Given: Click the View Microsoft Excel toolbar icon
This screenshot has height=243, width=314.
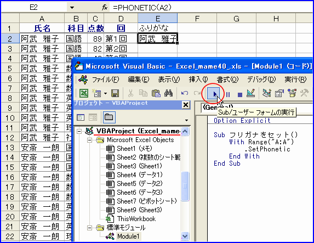Looking at the screenshot, I should (x=83, y=93).
